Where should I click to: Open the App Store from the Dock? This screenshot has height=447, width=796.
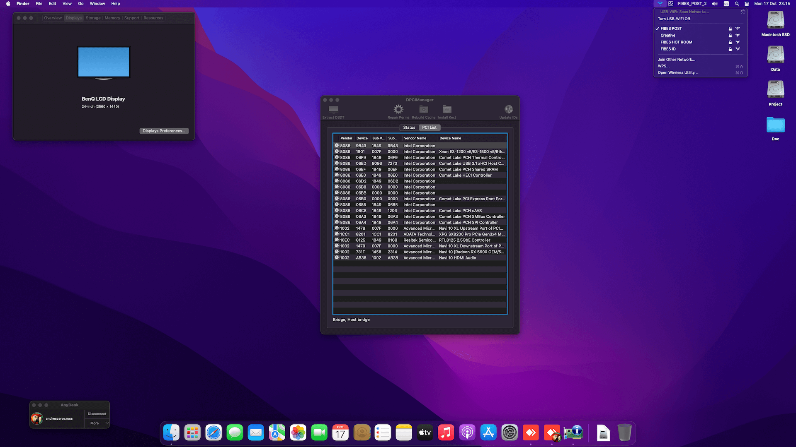point(488,433)
